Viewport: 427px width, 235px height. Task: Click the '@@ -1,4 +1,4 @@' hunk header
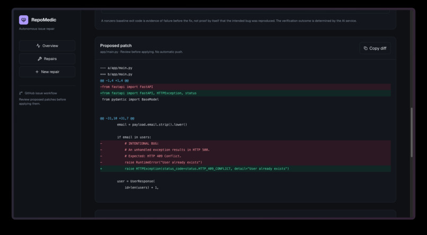click(114, 81)
